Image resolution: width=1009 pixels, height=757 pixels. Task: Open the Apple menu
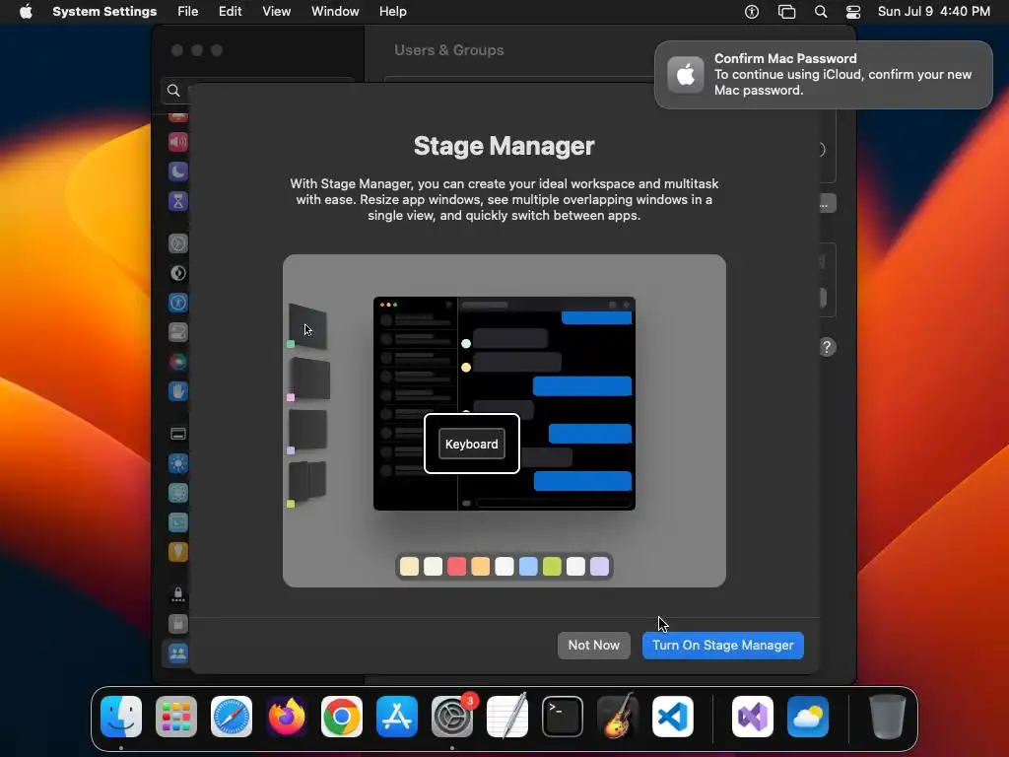click(x=26, y=12)
